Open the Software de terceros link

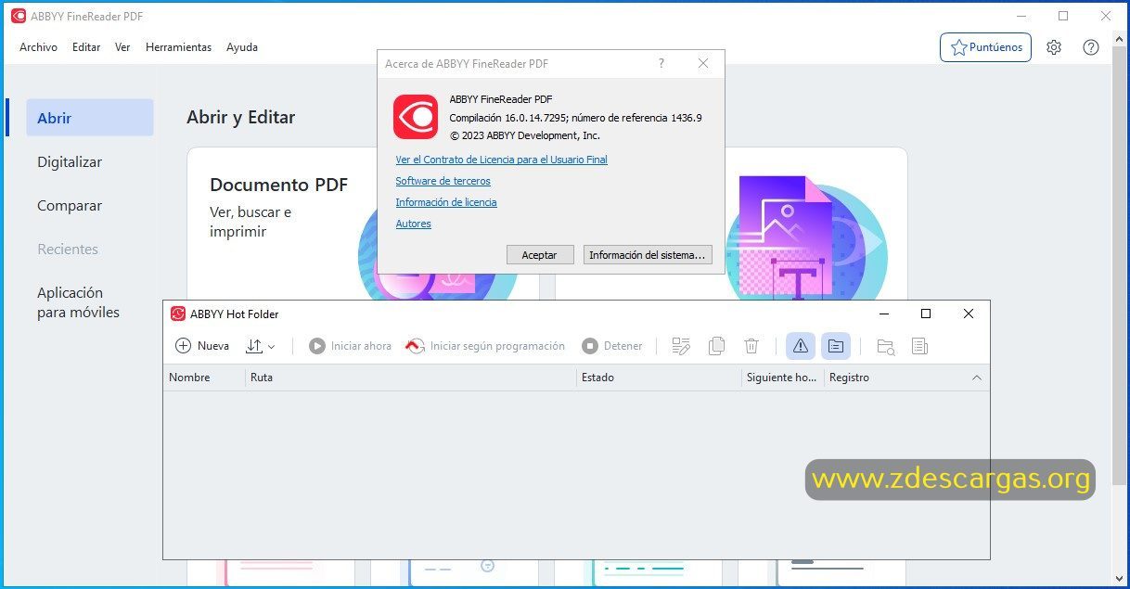click(443, 181)
